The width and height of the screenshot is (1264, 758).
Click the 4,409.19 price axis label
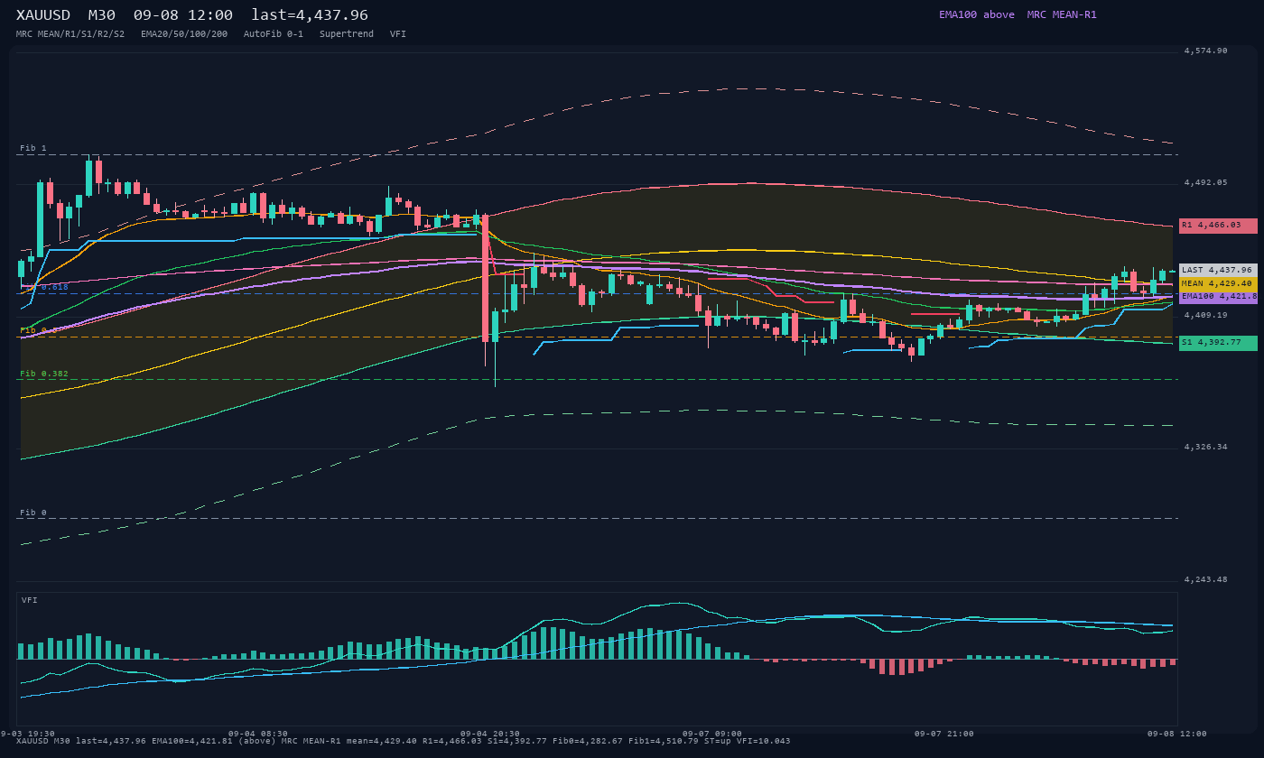coord(1205,315)
